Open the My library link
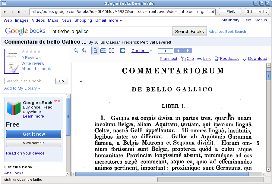Image resolution: width=272 pixels, height=184 pixels. click(230, 20)
